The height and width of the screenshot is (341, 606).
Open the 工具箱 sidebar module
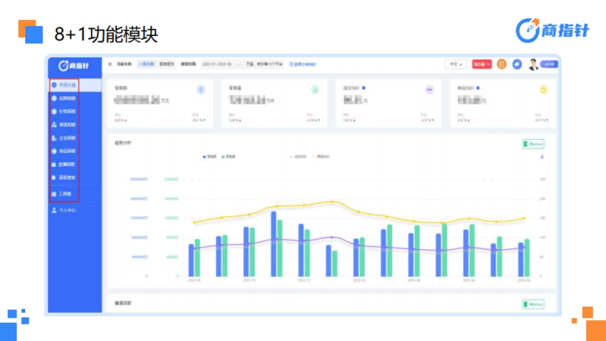65,194
